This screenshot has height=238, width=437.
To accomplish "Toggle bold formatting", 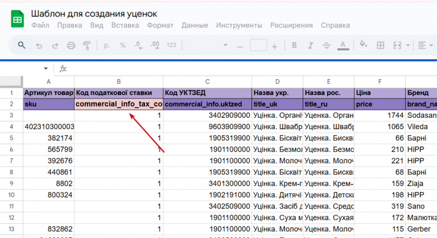I will [x=294, y=45].
